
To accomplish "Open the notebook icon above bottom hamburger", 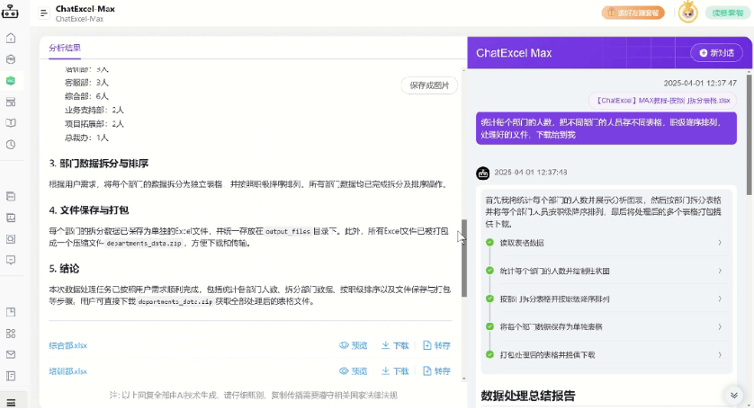I will (x=11, y=376).
